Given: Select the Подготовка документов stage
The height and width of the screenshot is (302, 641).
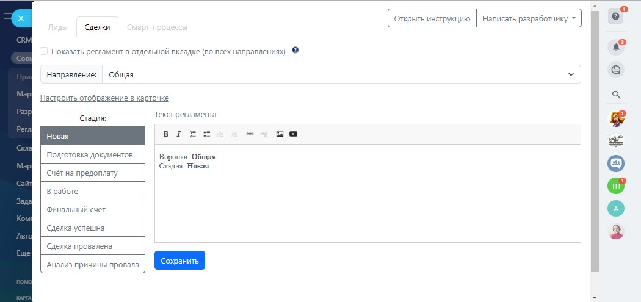Looking at the screenshot, I should click(x=93, y=154).
